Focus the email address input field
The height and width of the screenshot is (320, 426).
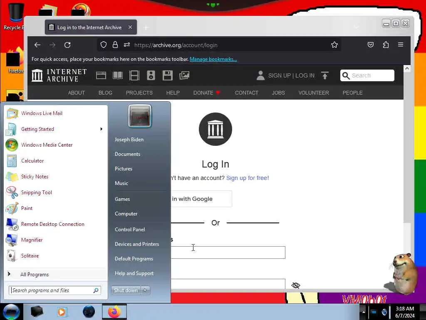click(228, 252)
